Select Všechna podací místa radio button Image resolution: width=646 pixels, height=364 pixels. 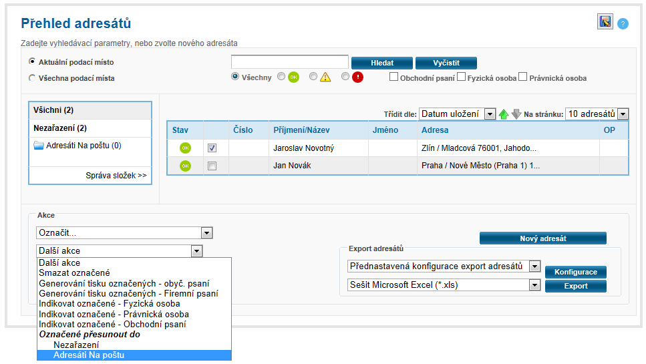32,78
